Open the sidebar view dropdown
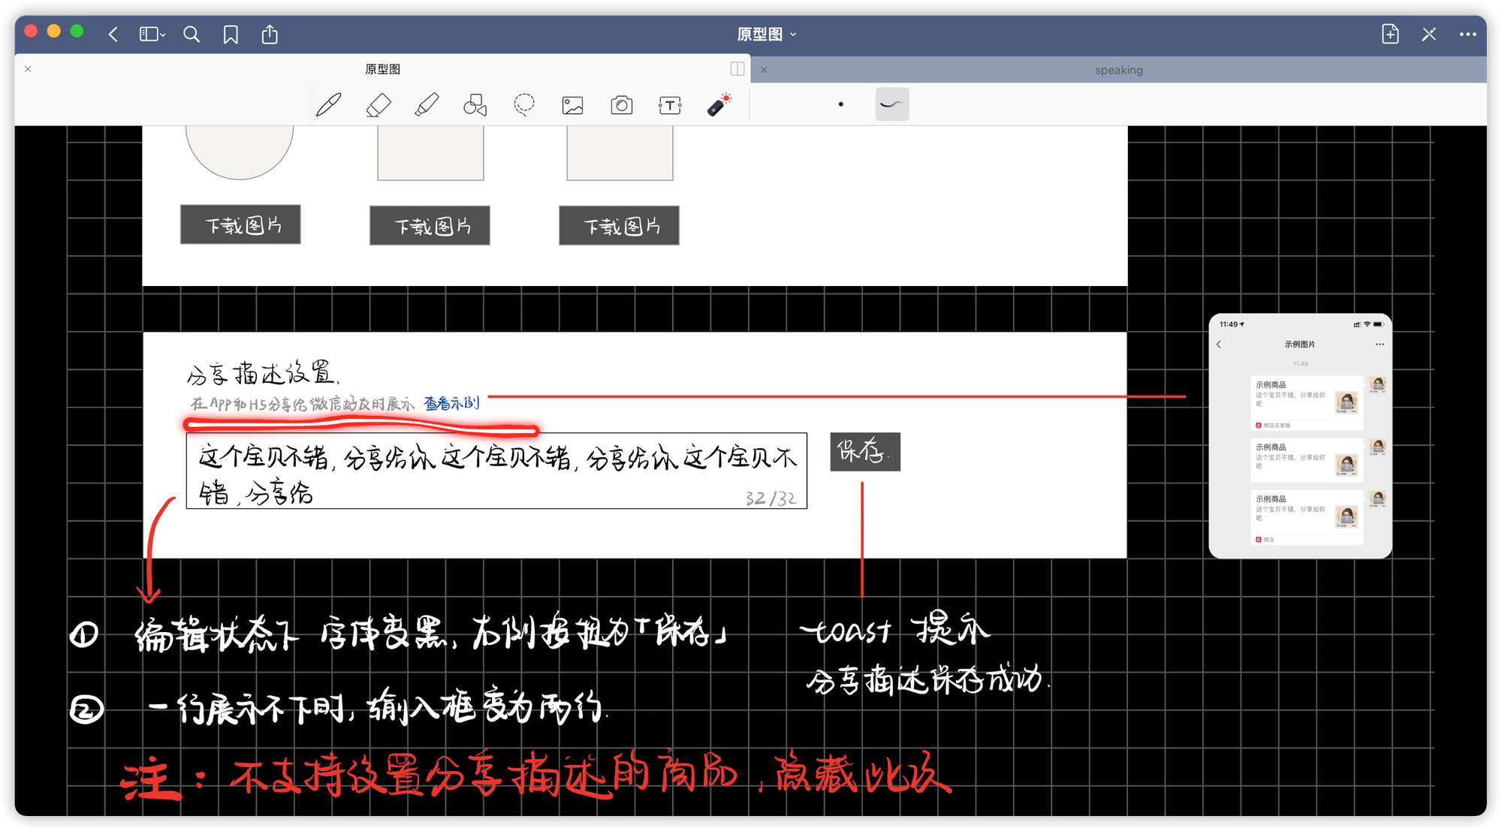Image resolution: width=1502 pixels, height=831 pixels. point(152,35)
